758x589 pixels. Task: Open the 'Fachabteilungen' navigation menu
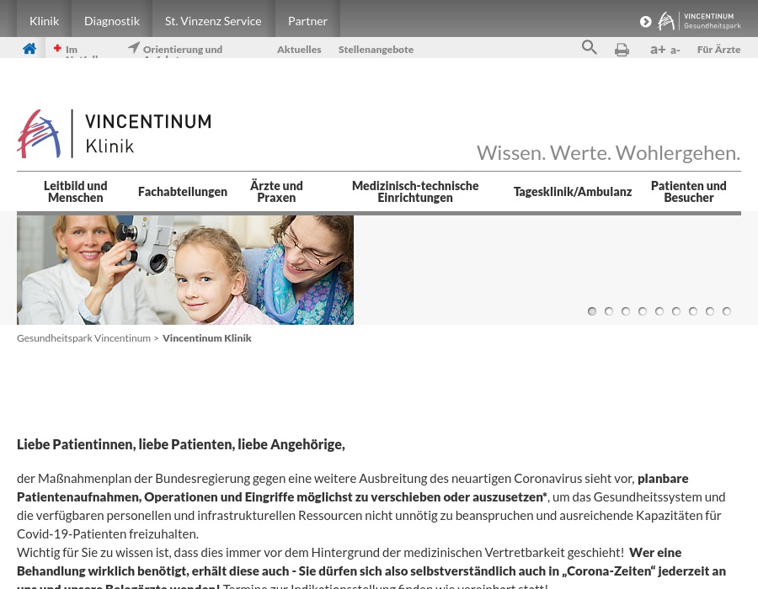pyautogui.click(x=182, y=191)
